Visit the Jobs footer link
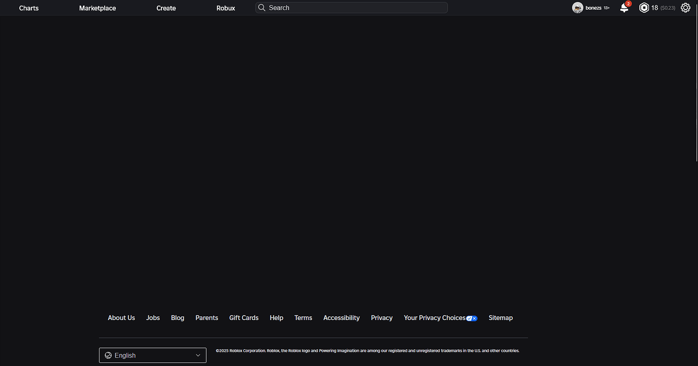 coord(153,318)
